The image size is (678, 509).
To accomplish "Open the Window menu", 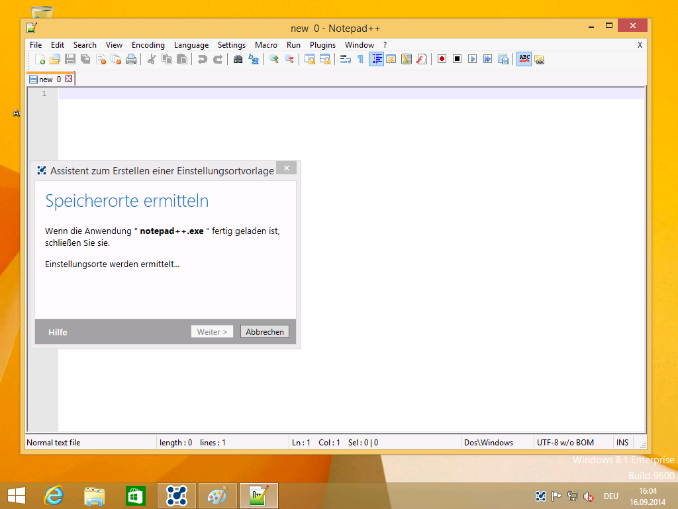I will [360, 45].
